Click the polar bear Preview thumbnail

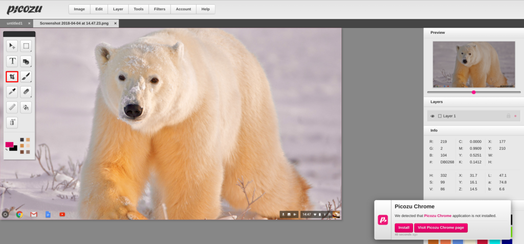tap(473, 64)
